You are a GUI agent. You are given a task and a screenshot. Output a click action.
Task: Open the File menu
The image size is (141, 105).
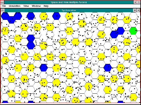pos(4,6)
